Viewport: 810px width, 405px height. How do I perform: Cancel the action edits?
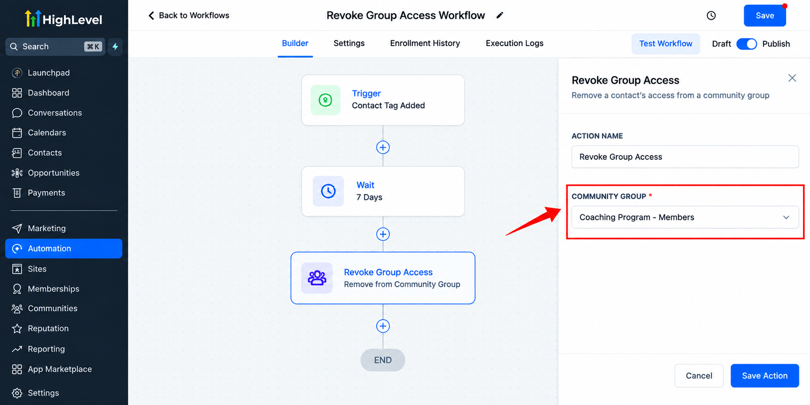coord(699,376)
